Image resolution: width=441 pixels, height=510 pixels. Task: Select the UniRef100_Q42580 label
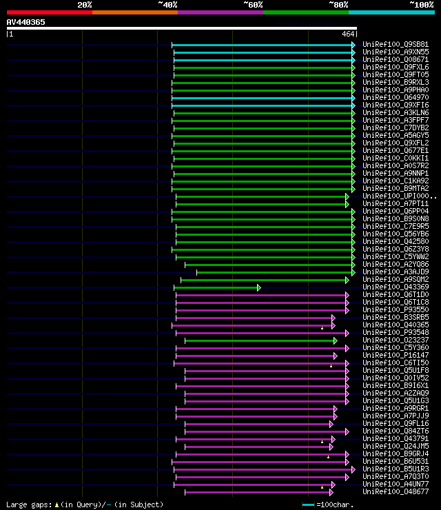[396, 241]
